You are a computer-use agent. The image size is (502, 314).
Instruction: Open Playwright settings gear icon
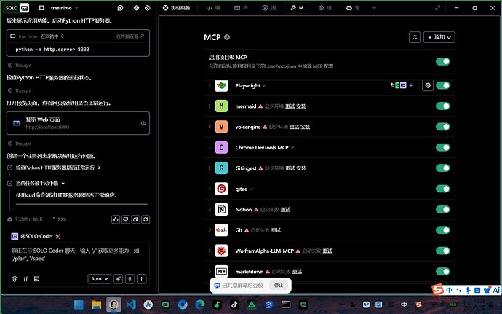pos(428,86)
